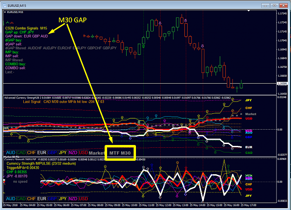Toggle NZD line in Currency Strength28 panel
The width and height of the screenshot is (291, 210).
pyautogui.click(x=73, y=152)
